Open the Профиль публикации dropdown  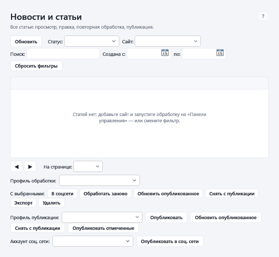tap(102, 217)
